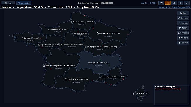Open the Menu button
The image size is (191, 107).
click(x=8, y=3)
